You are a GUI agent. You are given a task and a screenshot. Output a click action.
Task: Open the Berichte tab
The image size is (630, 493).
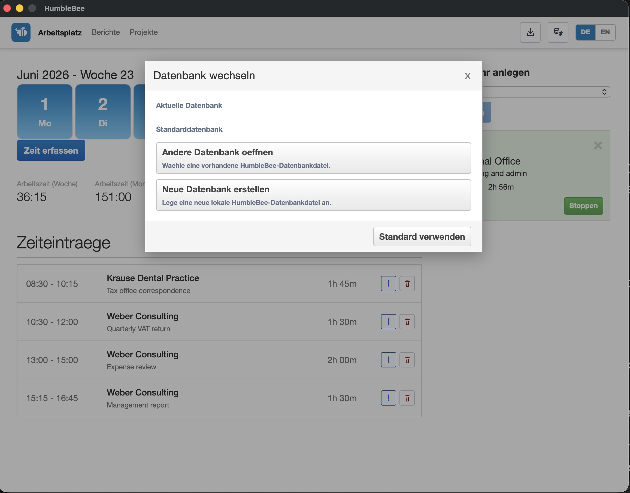(106, 32)
